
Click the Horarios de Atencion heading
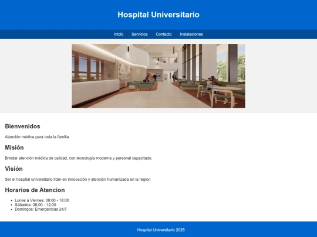(35, 190)
